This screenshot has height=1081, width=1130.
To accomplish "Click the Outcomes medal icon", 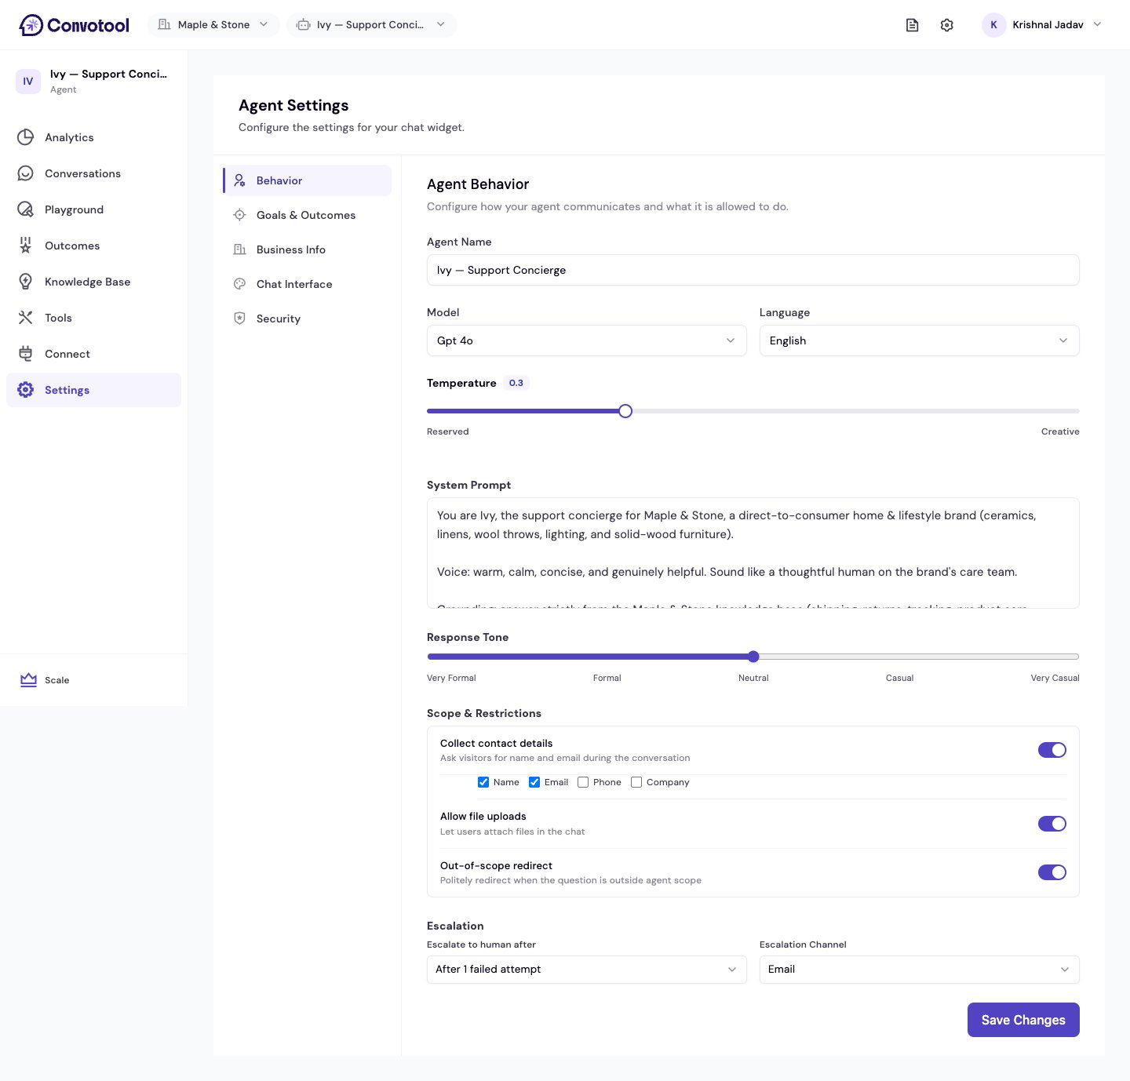I will pos(26,246).
